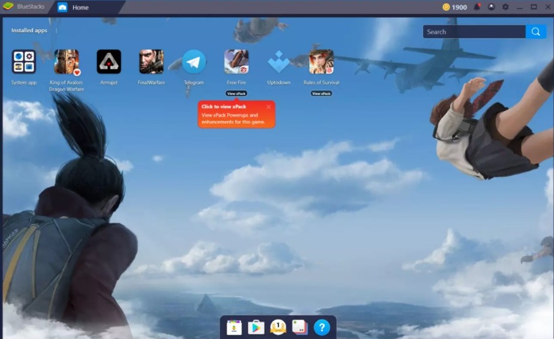The image size is (554, 339).
Task: Dismiss the xPack tooltip popup
Action: coord(268,106)
